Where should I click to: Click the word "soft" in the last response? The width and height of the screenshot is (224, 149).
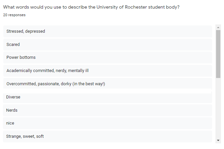click(40, 136)
